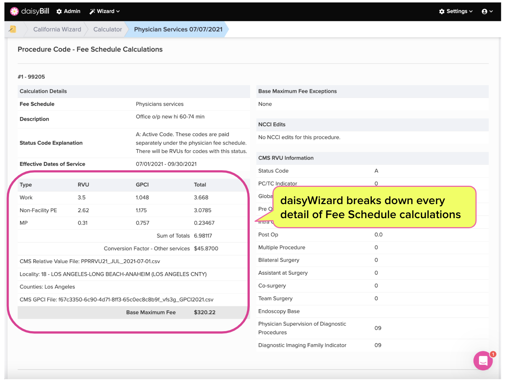The width and height of the screenshot is (506, 383).
Task: Select the Bilateral Surgery row label
Action: pos(279,260)
